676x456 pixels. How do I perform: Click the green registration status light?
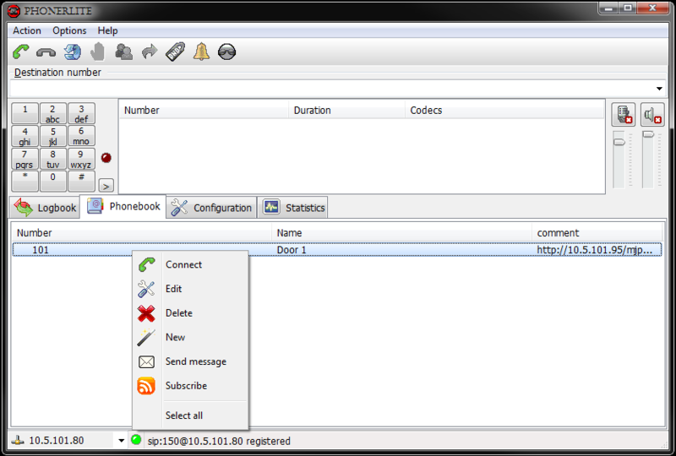(x=136, y=440)
